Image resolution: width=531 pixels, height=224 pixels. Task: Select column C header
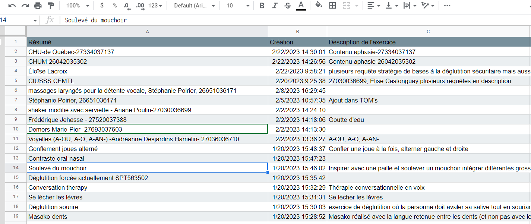428,32
